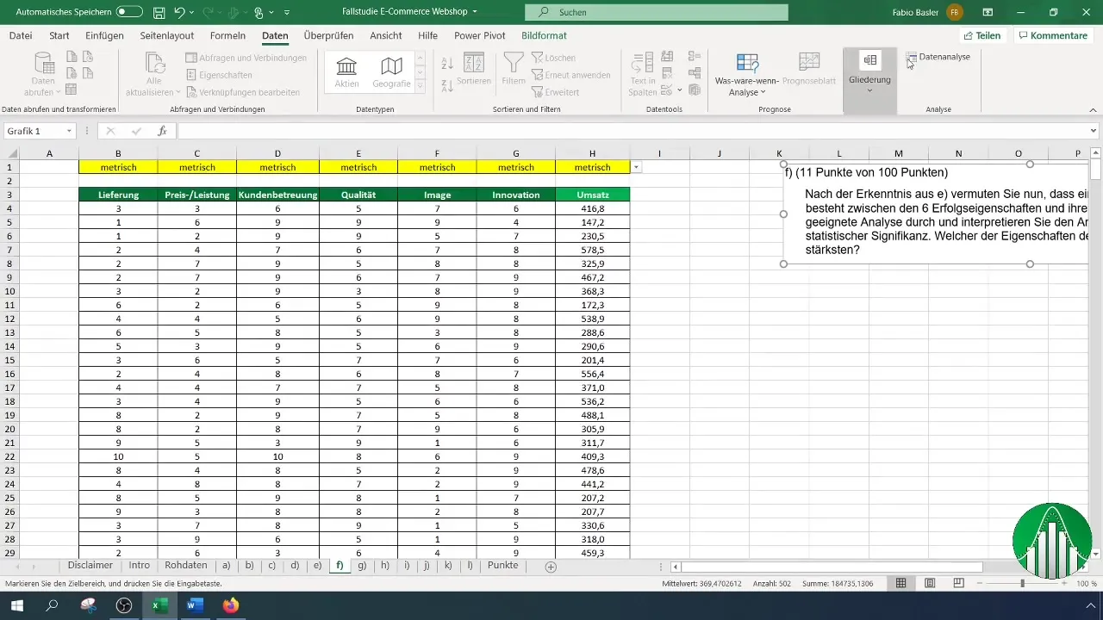Click the insert function fx icon

tap(162, 131)
